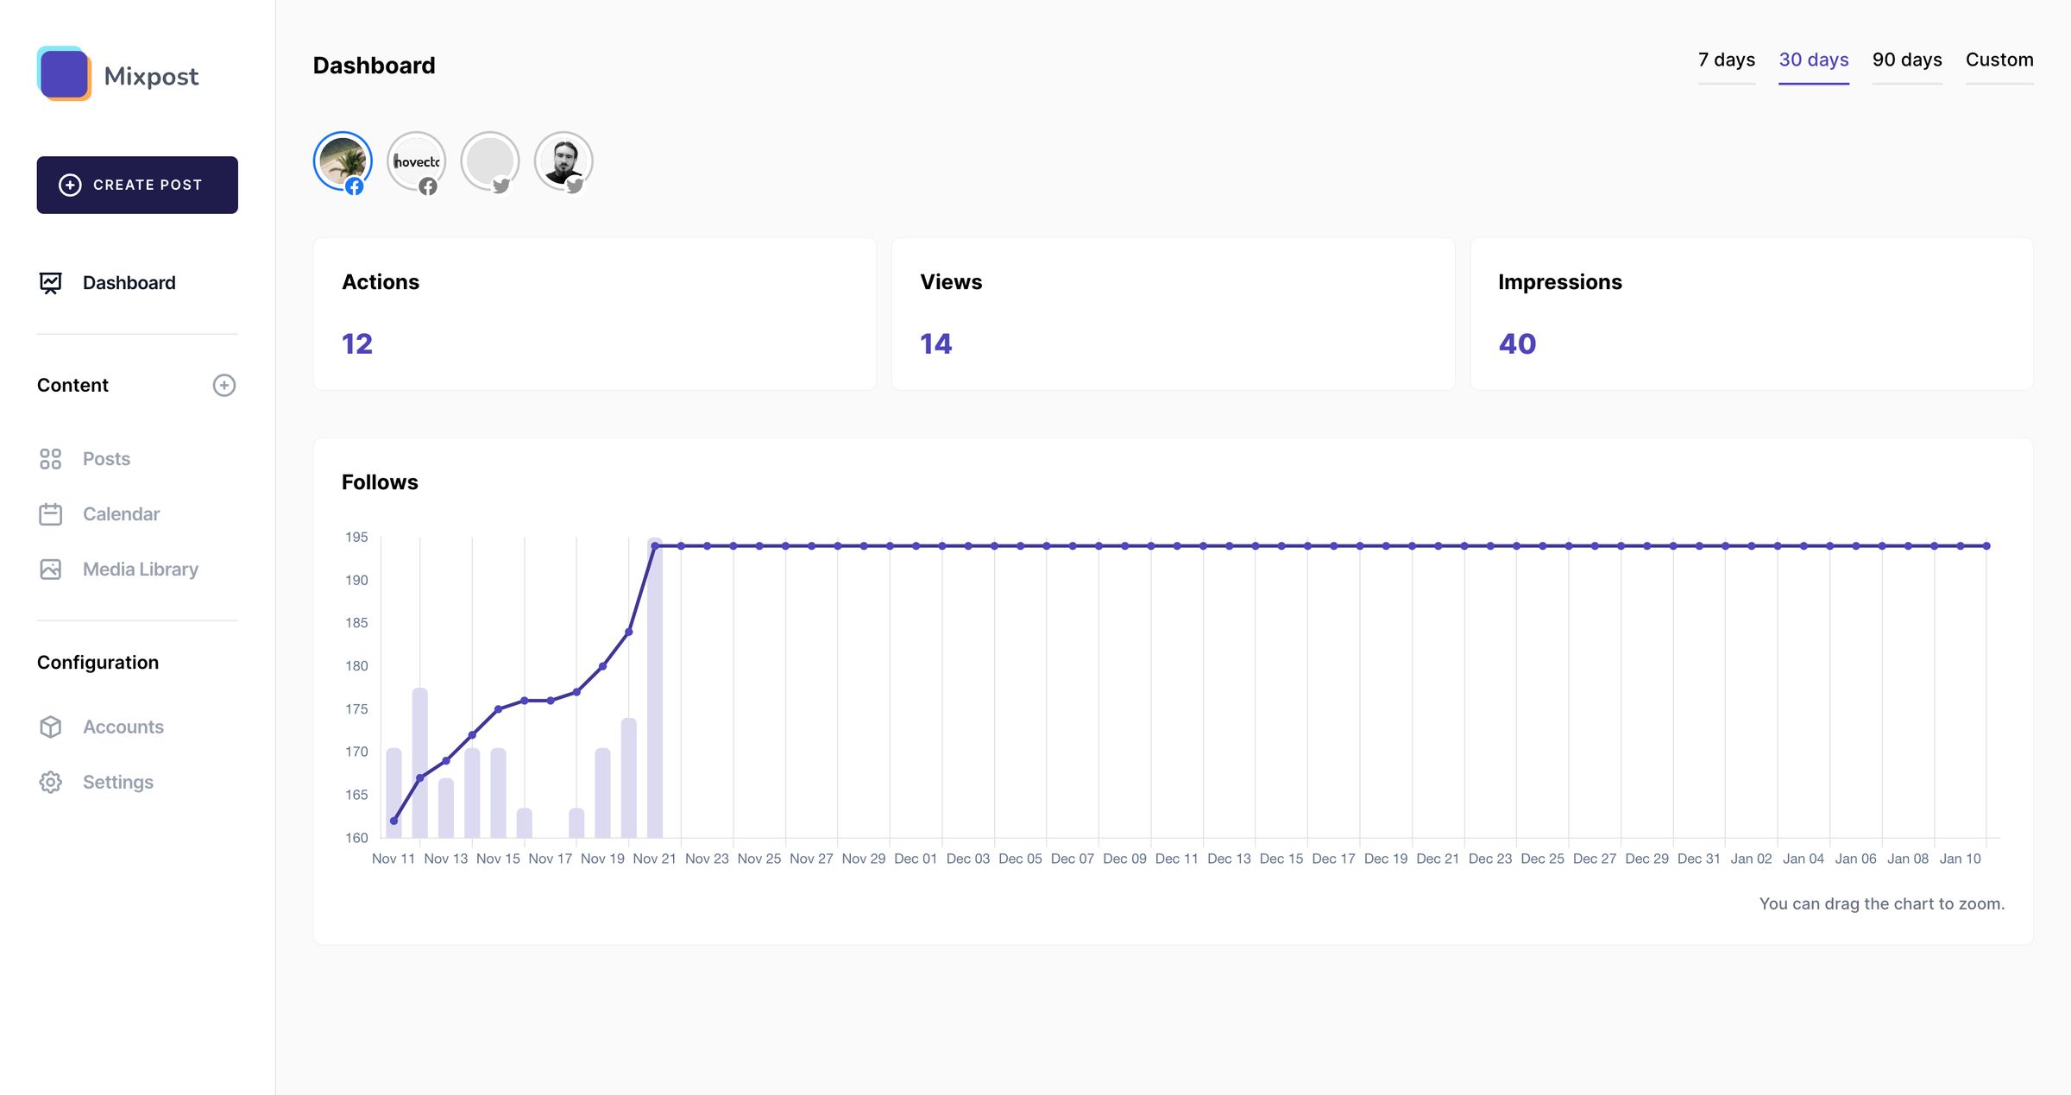Switch to the 7 days date range
Viewport: 2071px width, 1095px height.
coord(1726,60)
